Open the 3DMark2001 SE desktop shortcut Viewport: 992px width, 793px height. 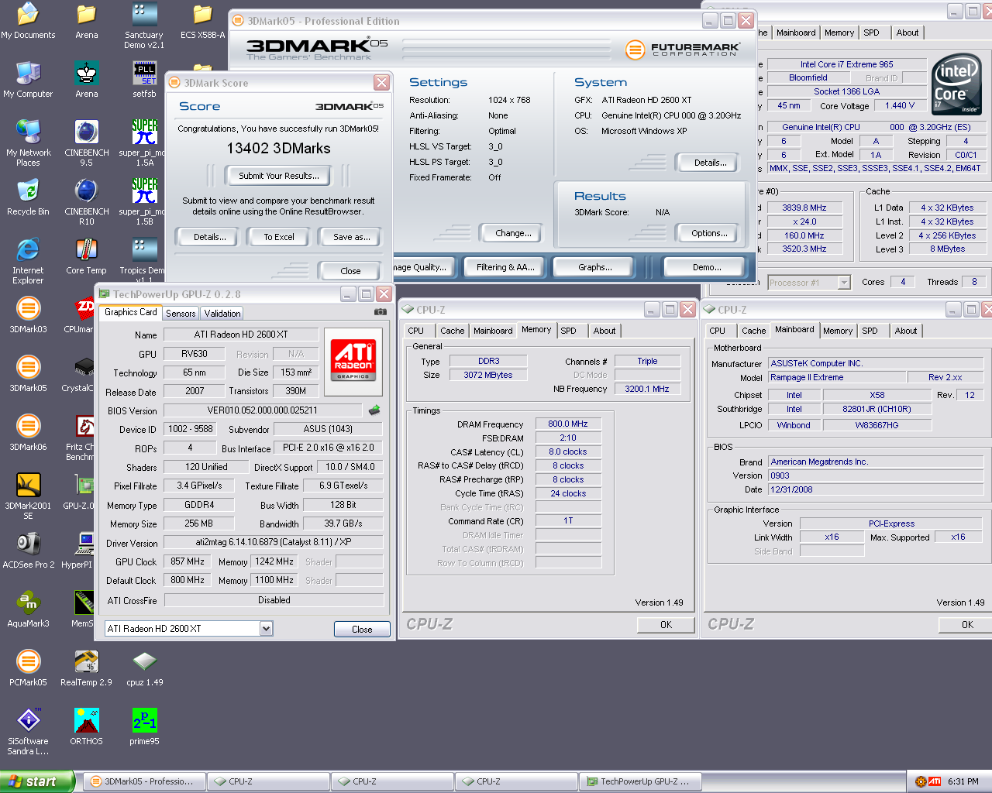pos(28,496)
